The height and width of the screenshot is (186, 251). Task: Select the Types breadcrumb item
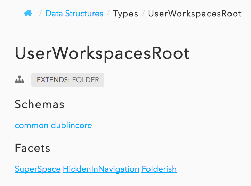[125, 14]
